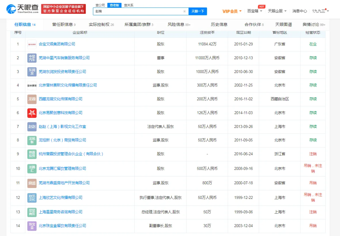The width and height of the screenshot is (340, 236).
Task: Select the 历史信息 tab
Action: pos(219,25)
